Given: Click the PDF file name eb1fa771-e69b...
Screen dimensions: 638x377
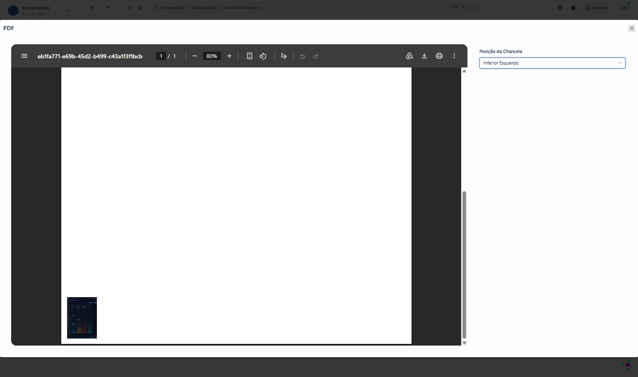Looking at the screenshot, I should click(x=90, y=56).
